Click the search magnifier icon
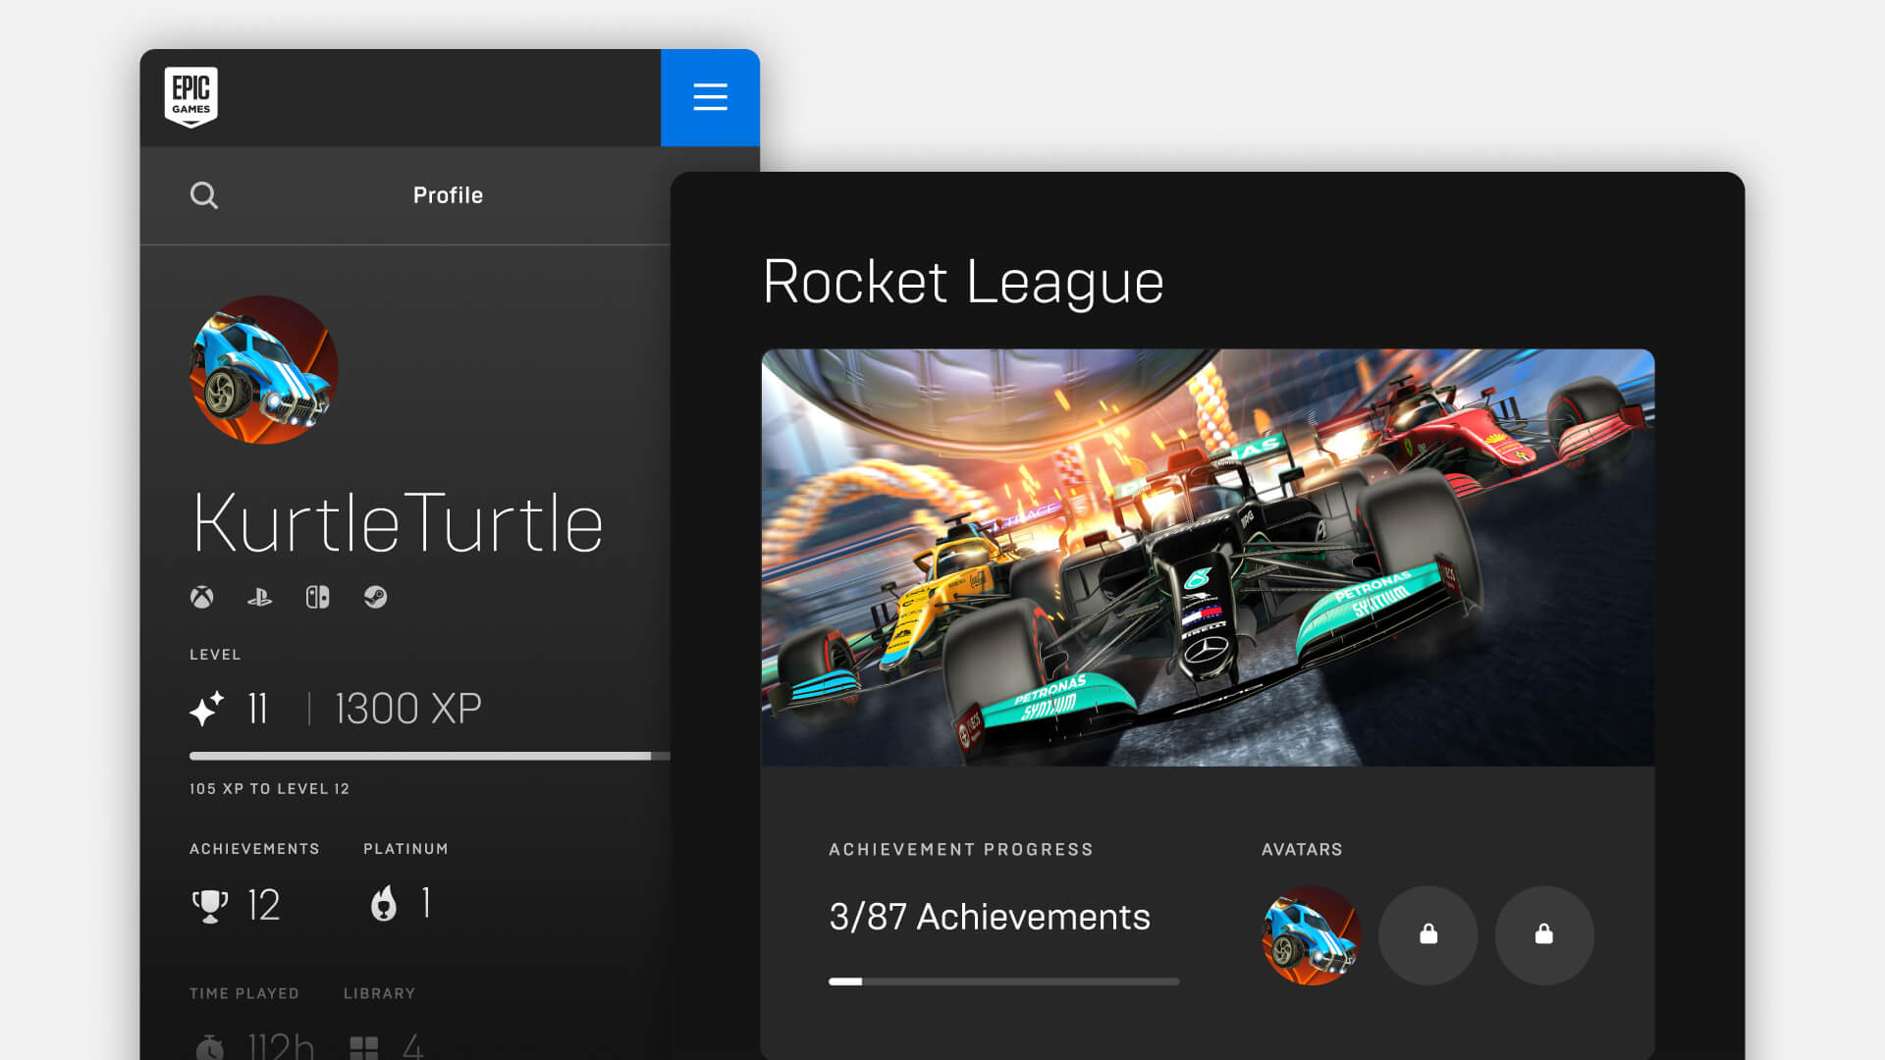The image size is (1885, 1060). pyautogui.click(x=204, y=195)
